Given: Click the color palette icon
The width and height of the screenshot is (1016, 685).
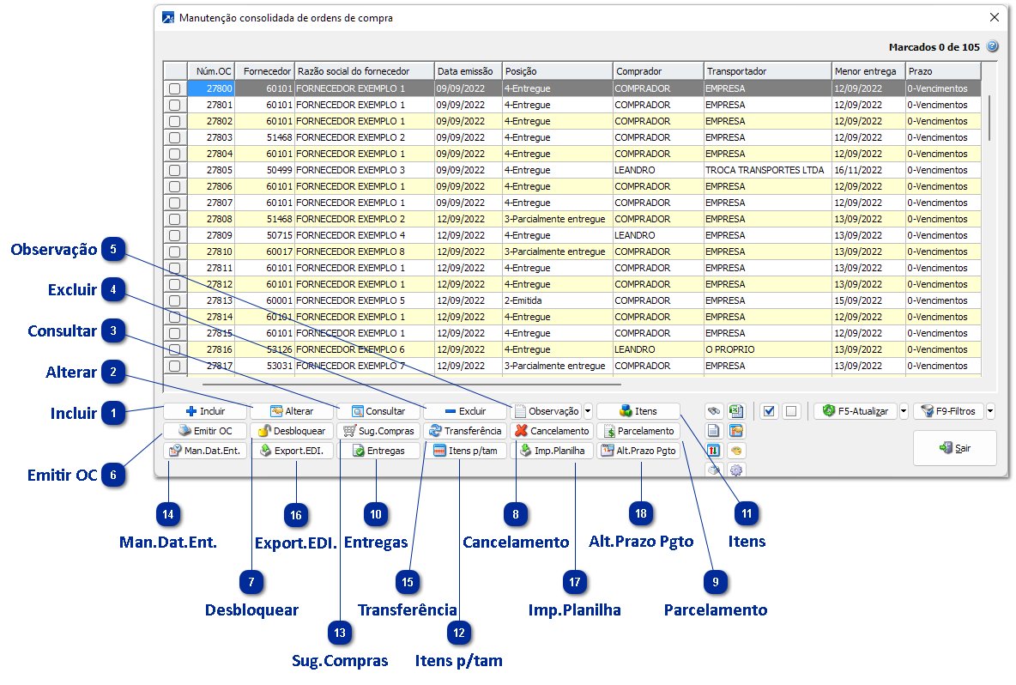Looking at the screenshot, I should pos(735,450).
